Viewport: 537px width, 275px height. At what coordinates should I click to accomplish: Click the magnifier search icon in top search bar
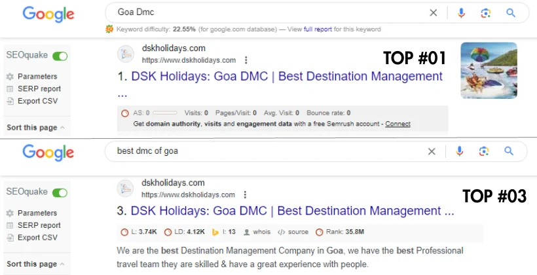point(510,12)
